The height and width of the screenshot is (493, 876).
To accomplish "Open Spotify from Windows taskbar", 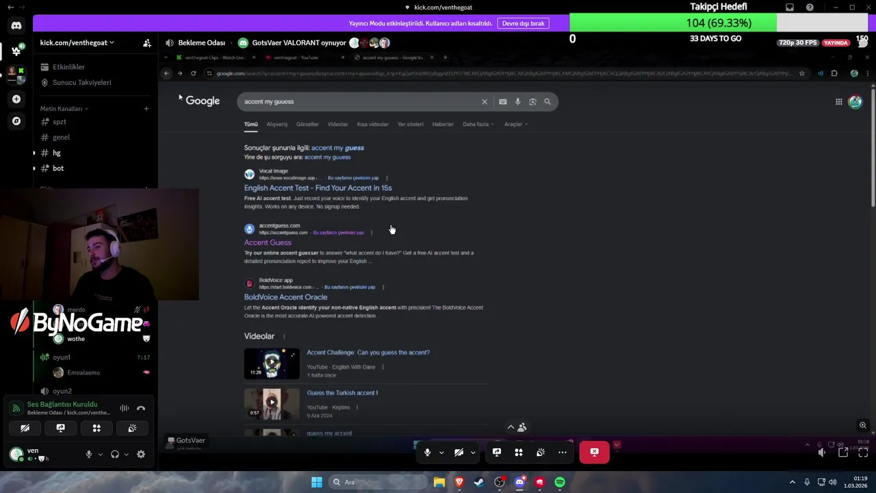I will click(560, 482).
